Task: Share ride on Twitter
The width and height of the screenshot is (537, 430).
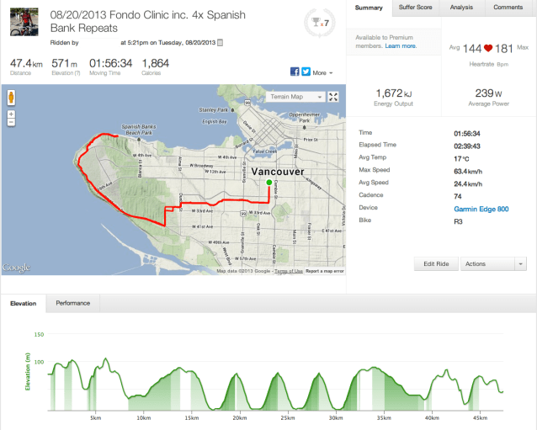Action: 305,72
